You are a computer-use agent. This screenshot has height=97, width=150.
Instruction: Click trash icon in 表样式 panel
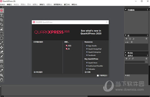146,59
